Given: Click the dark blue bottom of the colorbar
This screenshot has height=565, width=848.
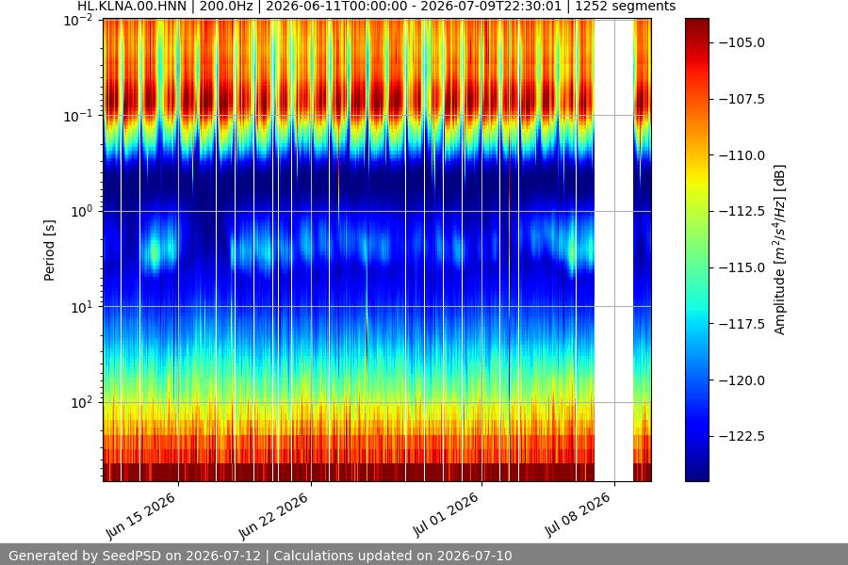Looking at the screenshot, I should click(697, 471).
